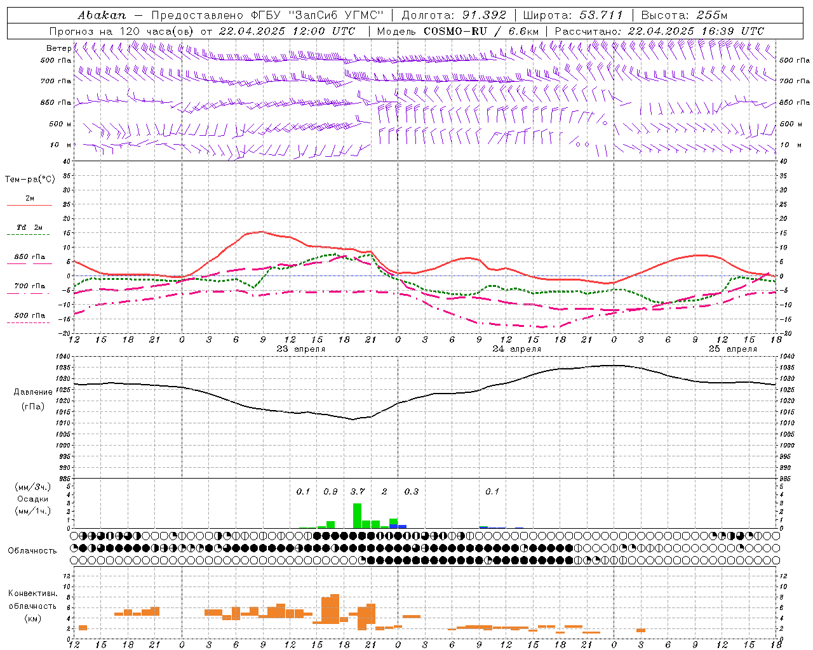Viewport: 813px width, 650px height.
Task: Click the 0.9 precipitation total value
Action: pos(330,491)
